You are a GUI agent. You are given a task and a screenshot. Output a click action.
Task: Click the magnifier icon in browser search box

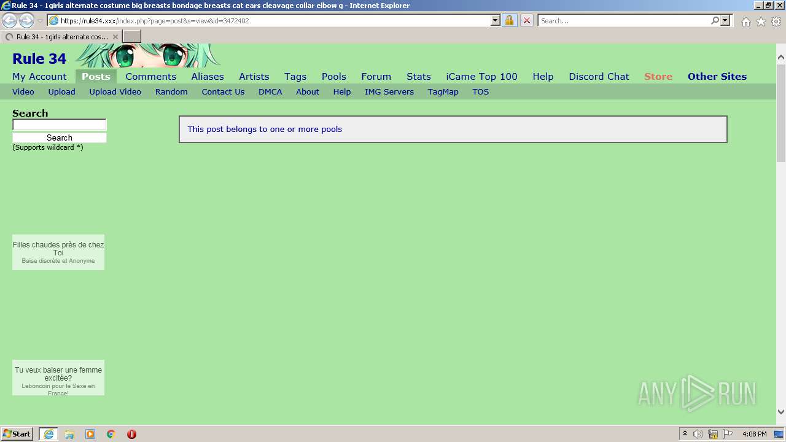pyautogui.click(x=715, y=21)
